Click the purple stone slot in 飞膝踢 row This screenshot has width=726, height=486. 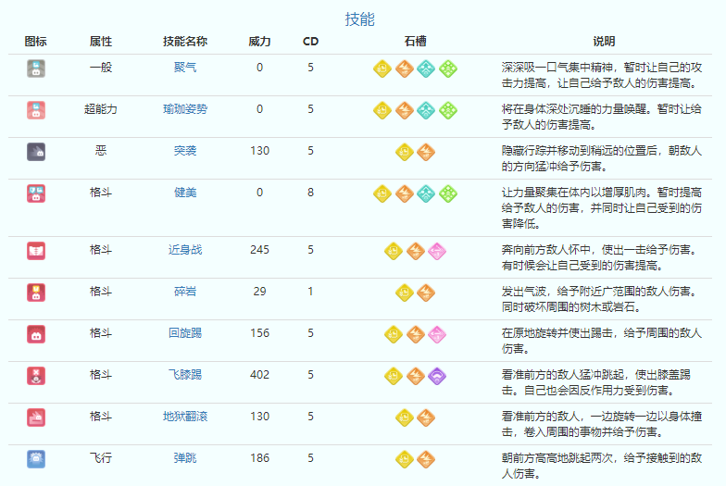[437, 375]
